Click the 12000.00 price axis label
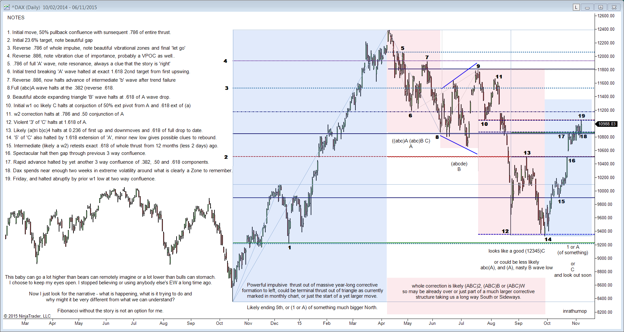 pos(606,56)
